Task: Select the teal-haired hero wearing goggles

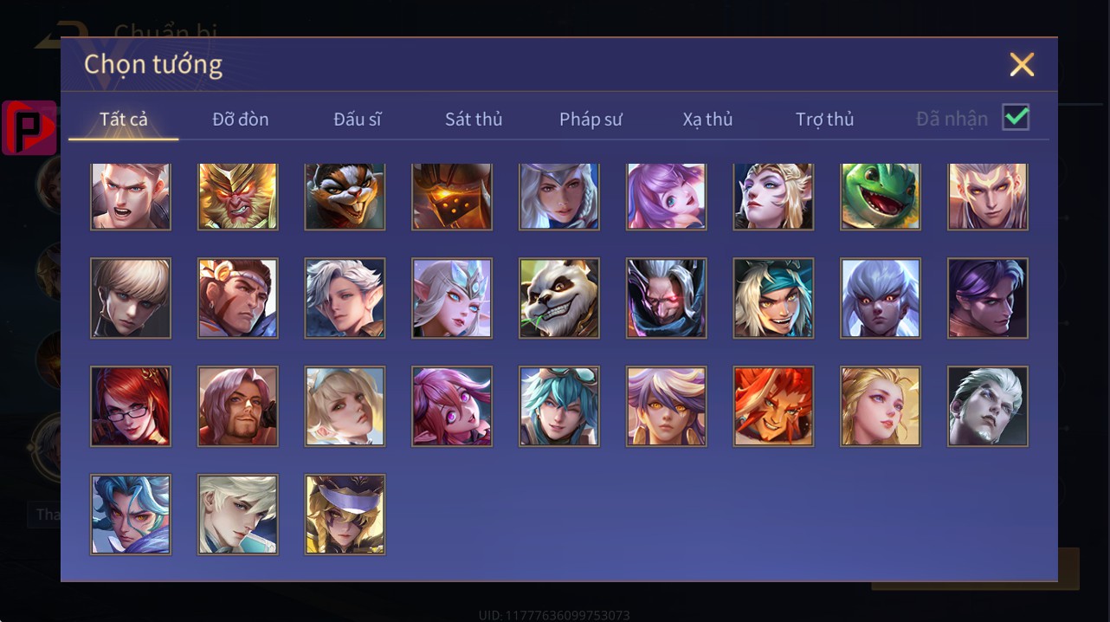Action: click(x=559, y=406)
